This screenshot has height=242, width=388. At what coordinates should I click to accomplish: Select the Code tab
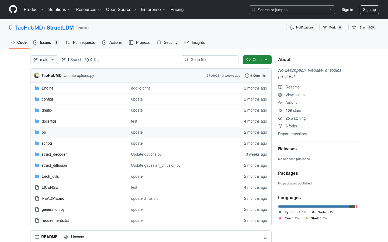[x=19, y=42]
